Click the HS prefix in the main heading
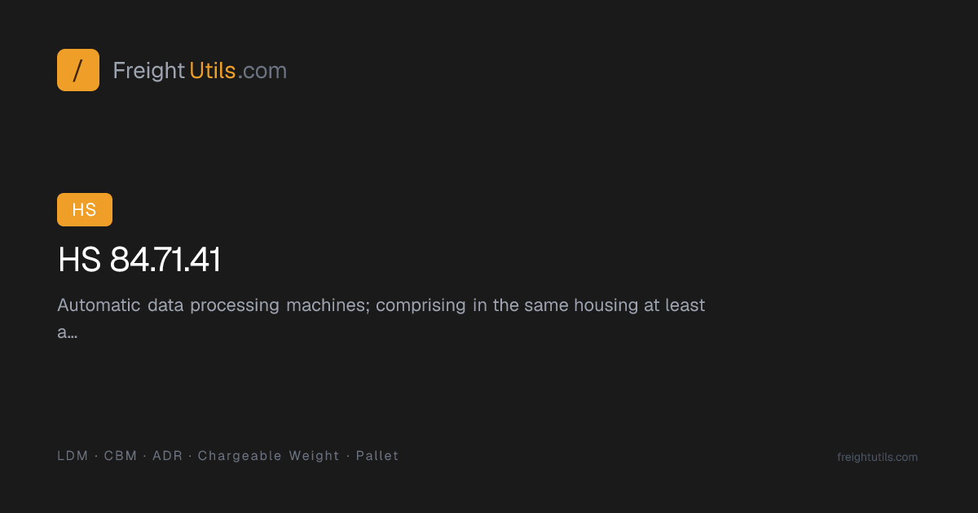 80,260
